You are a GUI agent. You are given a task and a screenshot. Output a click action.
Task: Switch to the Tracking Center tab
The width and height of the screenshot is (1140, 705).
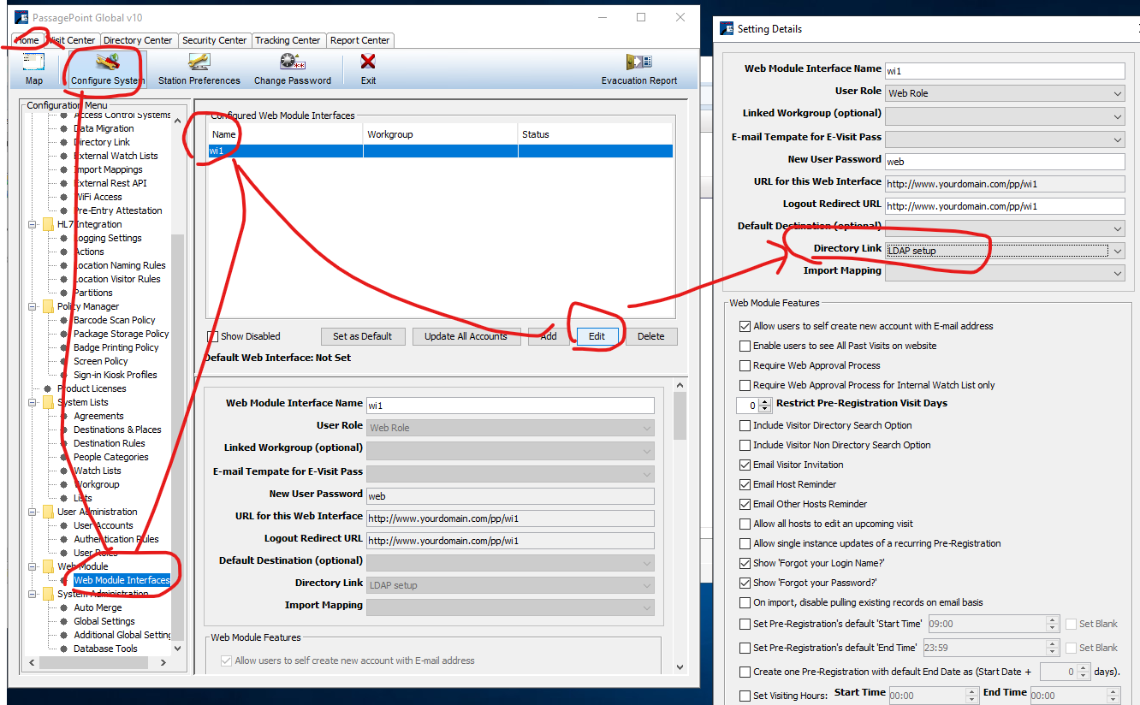tap(288, 40)
